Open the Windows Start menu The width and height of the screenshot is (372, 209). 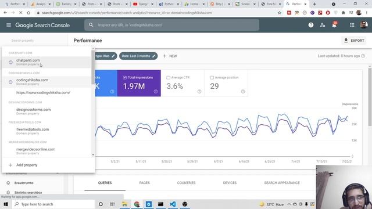pyautogui.click(x=6, y=204)
